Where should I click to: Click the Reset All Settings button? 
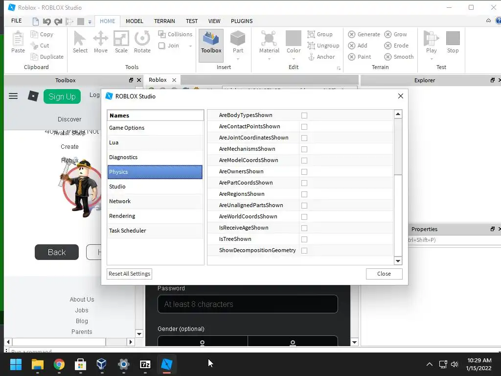tap(129, 274)
